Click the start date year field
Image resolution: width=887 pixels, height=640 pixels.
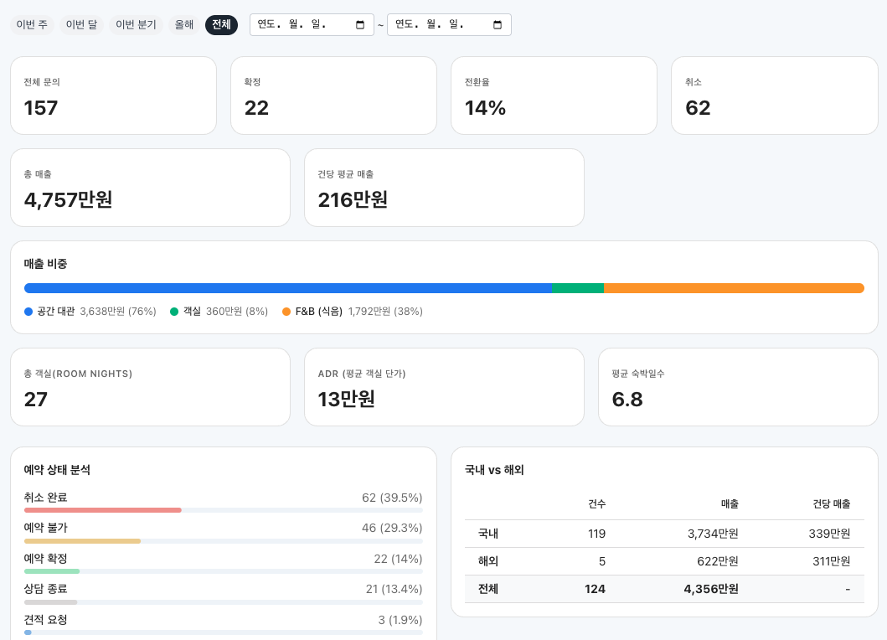(x=267, y=25)
